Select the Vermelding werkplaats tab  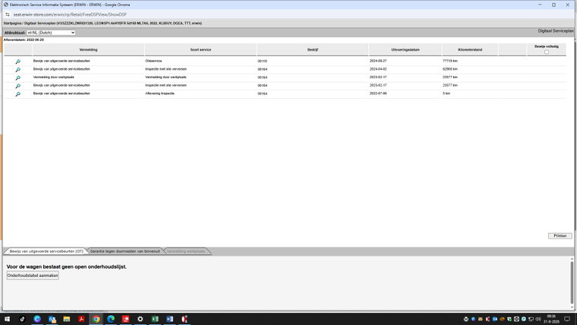(186, 251)
